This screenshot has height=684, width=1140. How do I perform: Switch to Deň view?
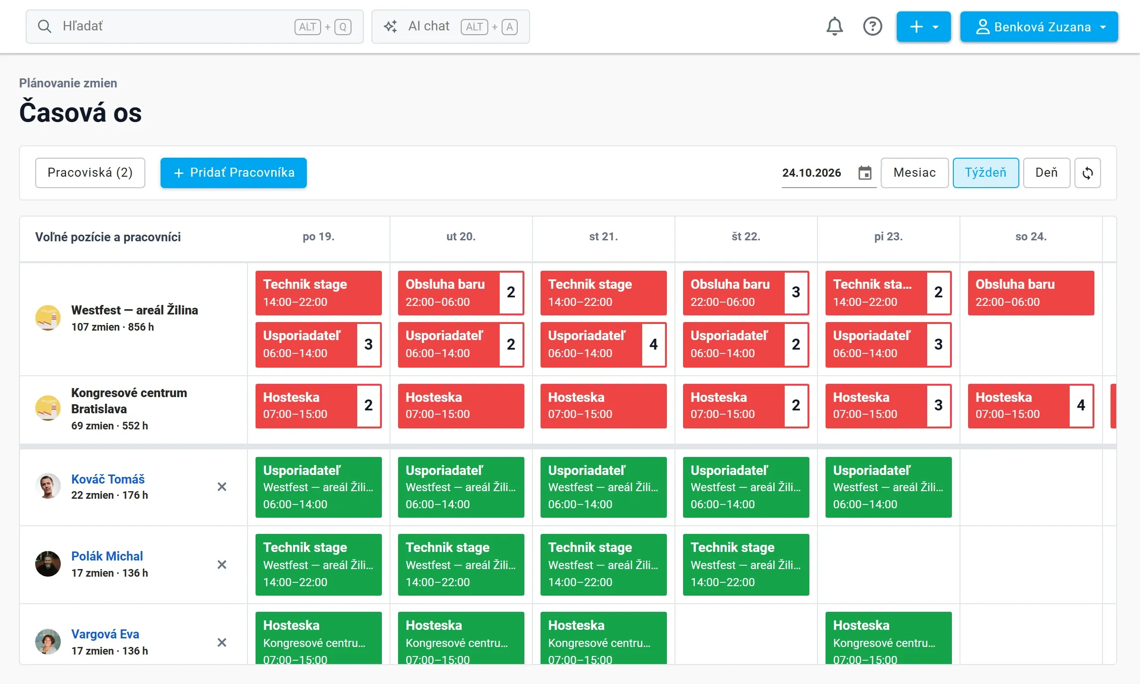(x=1046, y=173)
